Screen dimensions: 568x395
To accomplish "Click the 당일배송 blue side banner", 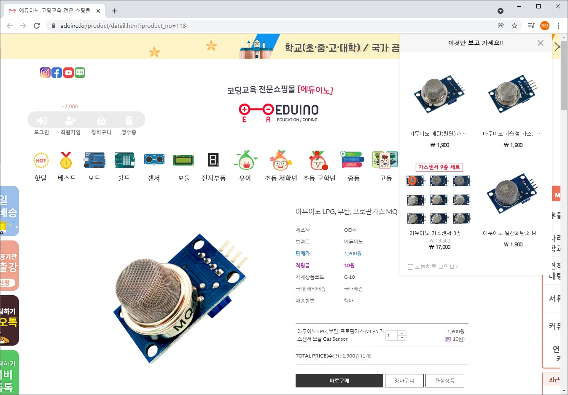I will coord(9,211).
